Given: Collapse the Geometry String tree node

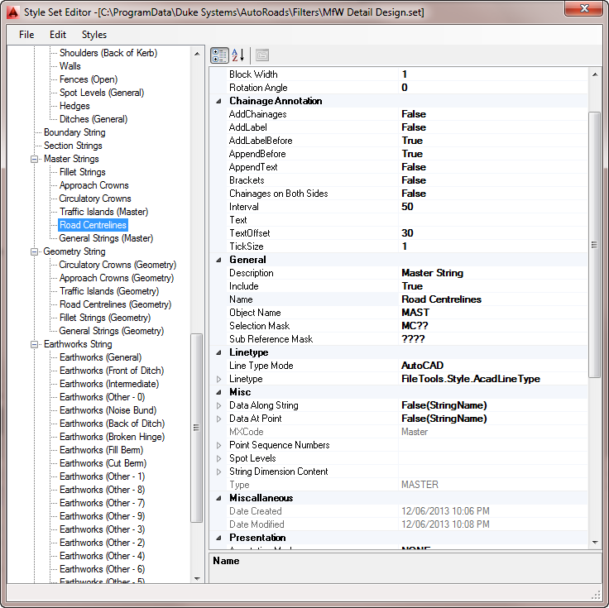Looking at the screenshot, I should tap(35, 251).
